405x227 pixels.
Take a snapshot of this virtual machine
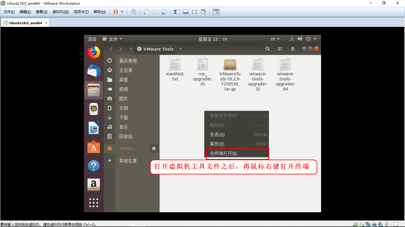(x=146, y=12)
